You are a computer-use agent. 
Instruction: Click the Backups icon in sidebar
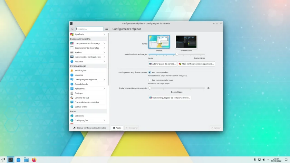[x=72, y=93]
